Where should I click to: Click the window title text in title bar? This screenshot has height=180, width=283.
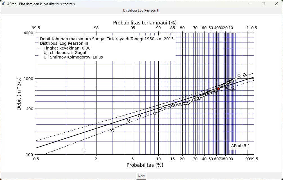pyautogui.click(x=41, y=4)
